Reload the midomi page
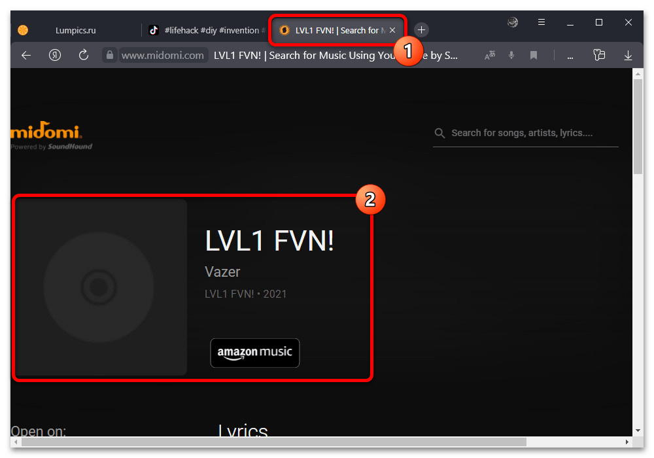The width and height of the screenshot is (654, 458). pos(84,55)
